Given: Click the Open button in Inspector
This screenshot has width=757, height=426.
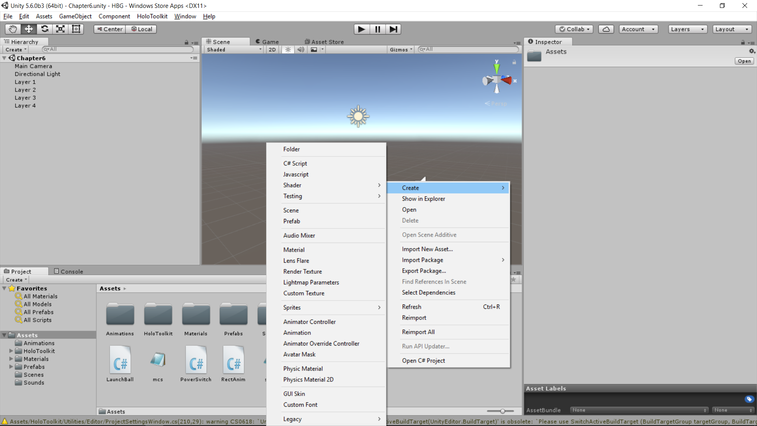Looking at the screenshot, I should [744, 61].
